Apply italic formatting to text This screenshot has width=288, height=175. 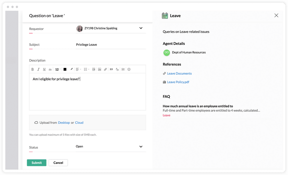pyautogui.click(x=38, y=69)
